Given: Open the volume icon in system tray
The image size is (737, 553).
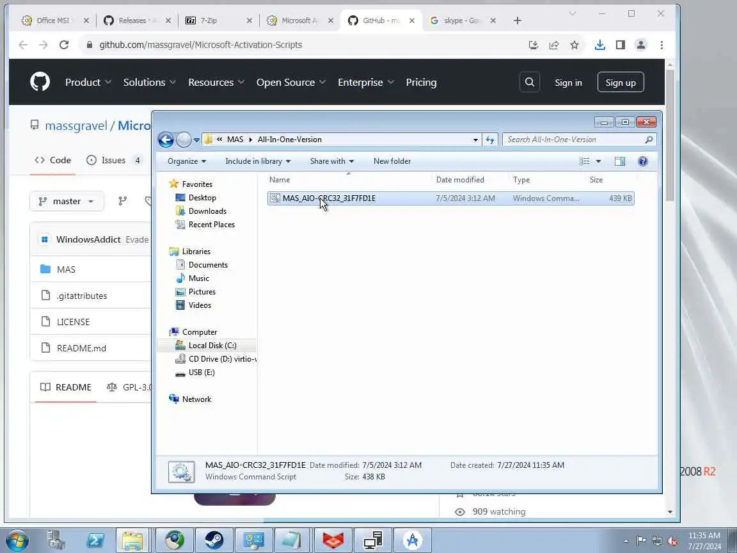Looking at the screenshot, I should [x=672, y=541].
